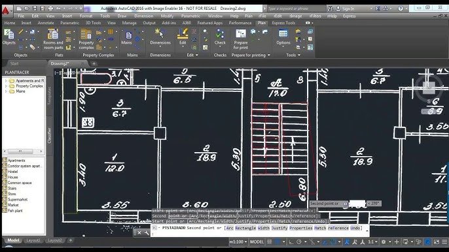Click the Arc command option
Viewport: 449px width, 252px height.
230,228
